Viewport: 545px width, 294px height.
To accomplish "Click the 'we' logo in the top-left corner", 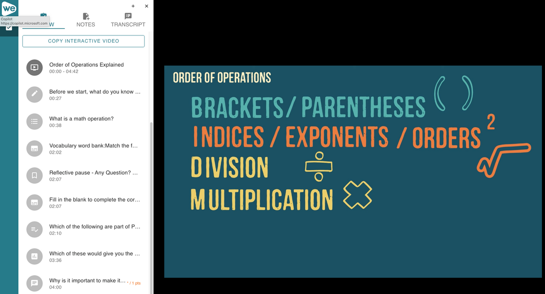I will [9, 8].
